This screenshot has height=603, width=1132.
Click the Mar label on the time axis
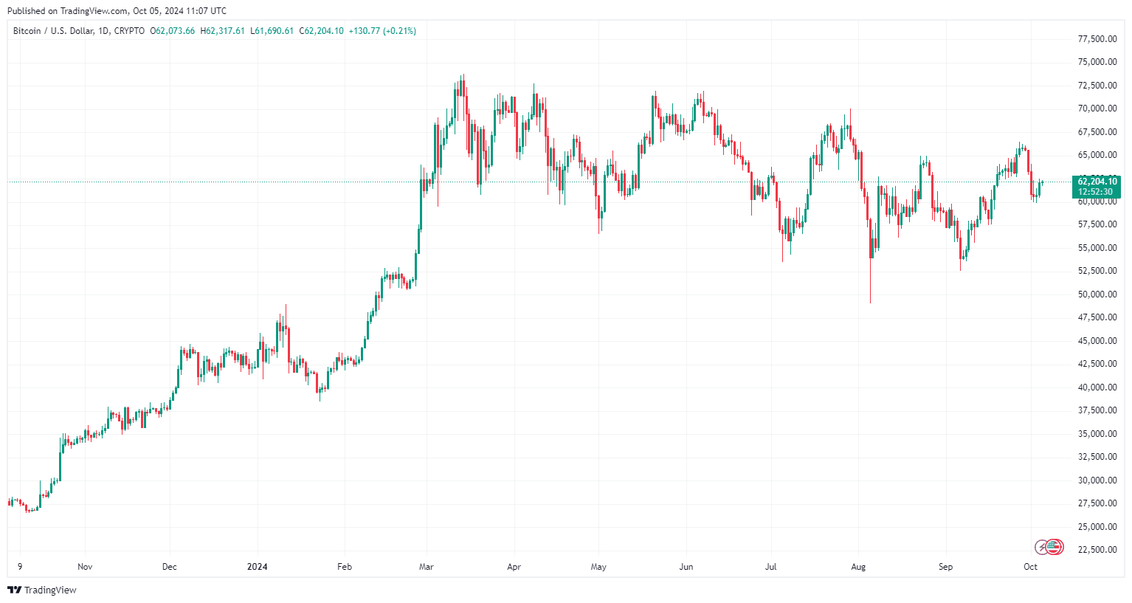coord(427,567)
